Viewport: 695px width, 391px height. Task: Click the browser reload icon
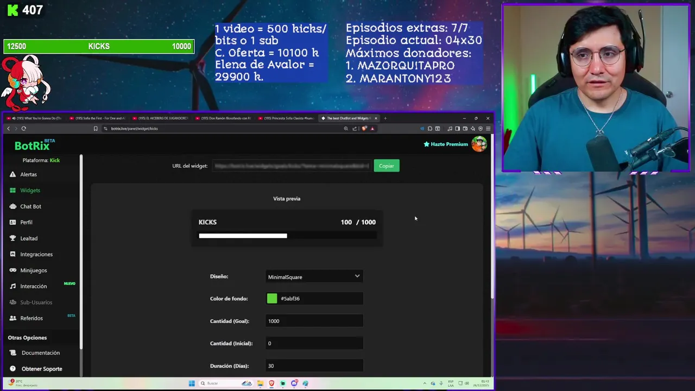pos(23,129)
